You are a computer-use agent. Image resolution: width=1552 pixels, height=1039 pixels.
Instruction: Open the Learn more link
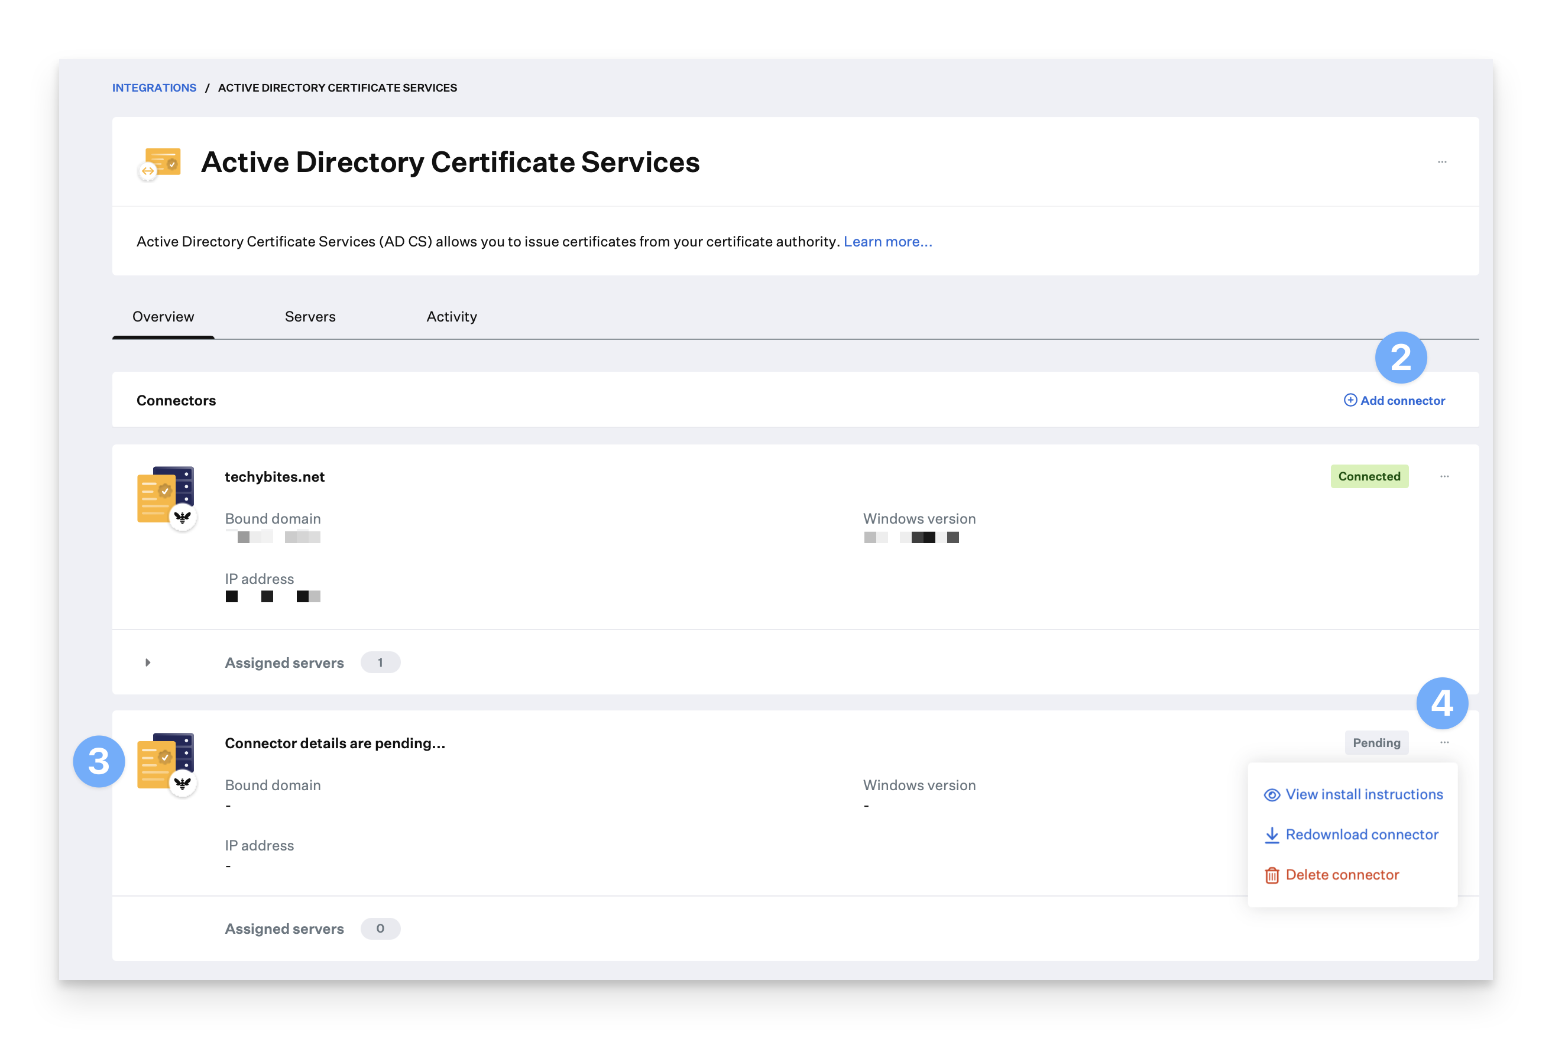coord(887,242)
